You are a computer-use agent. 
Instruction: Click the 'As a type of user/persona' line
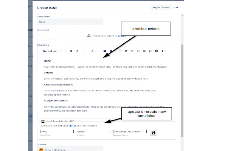coord(105,67)
